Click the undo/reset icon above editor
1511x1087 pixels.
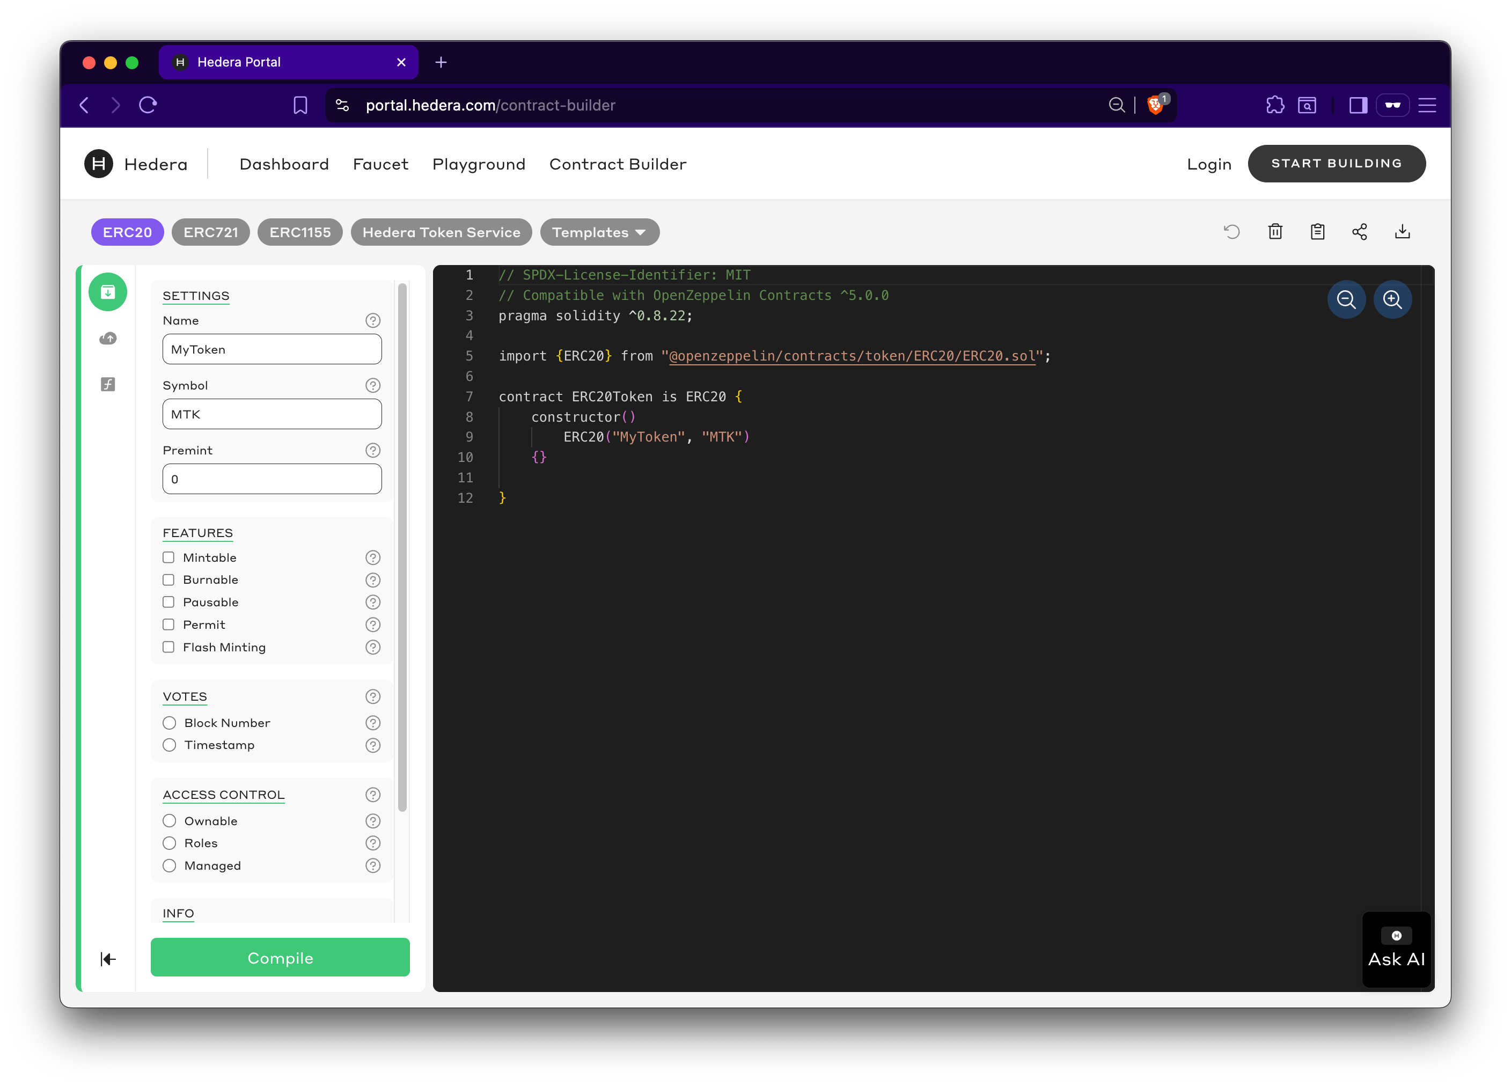[1231, 232]
